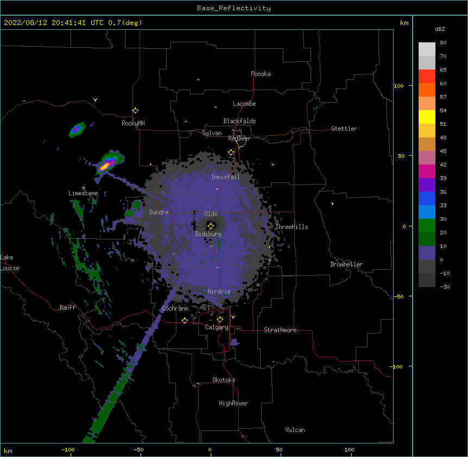The width and height of the screenshot is (468, 457).
Task: Select the Okotoks label
Action: pos(224,380)
